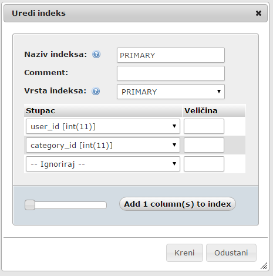Click size field for category_id row
Viewport: 273px width, 276px height.
pyautogui.click(x=204, y=145)
